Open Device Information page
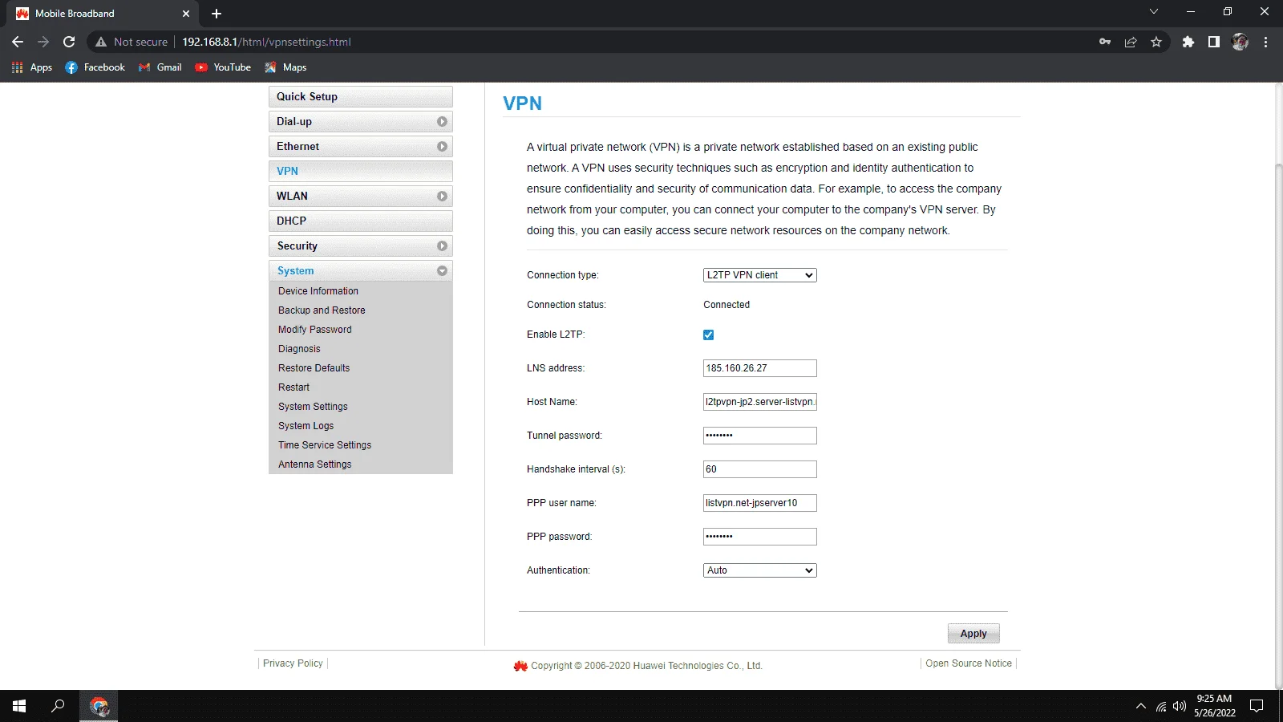Image resolution: width=1283 pixels, height=722 pixels. [x=318, y=291]
